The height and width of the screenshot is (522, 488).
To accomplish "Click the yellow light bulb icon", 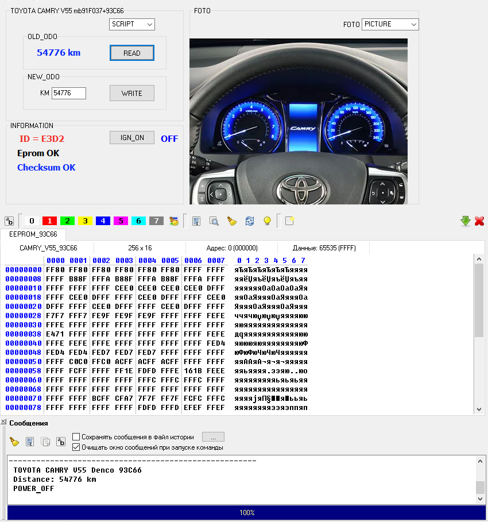I will pyautogui.click(x=267, y=221).
